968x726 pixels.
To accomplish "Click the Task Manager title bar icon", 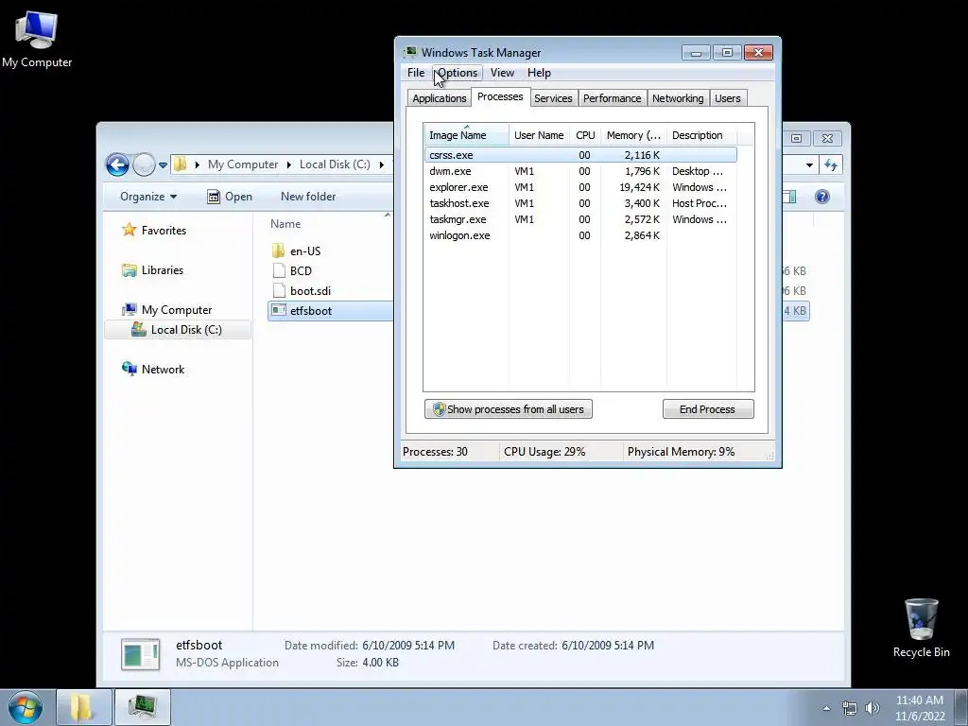I will pos(410,53).
